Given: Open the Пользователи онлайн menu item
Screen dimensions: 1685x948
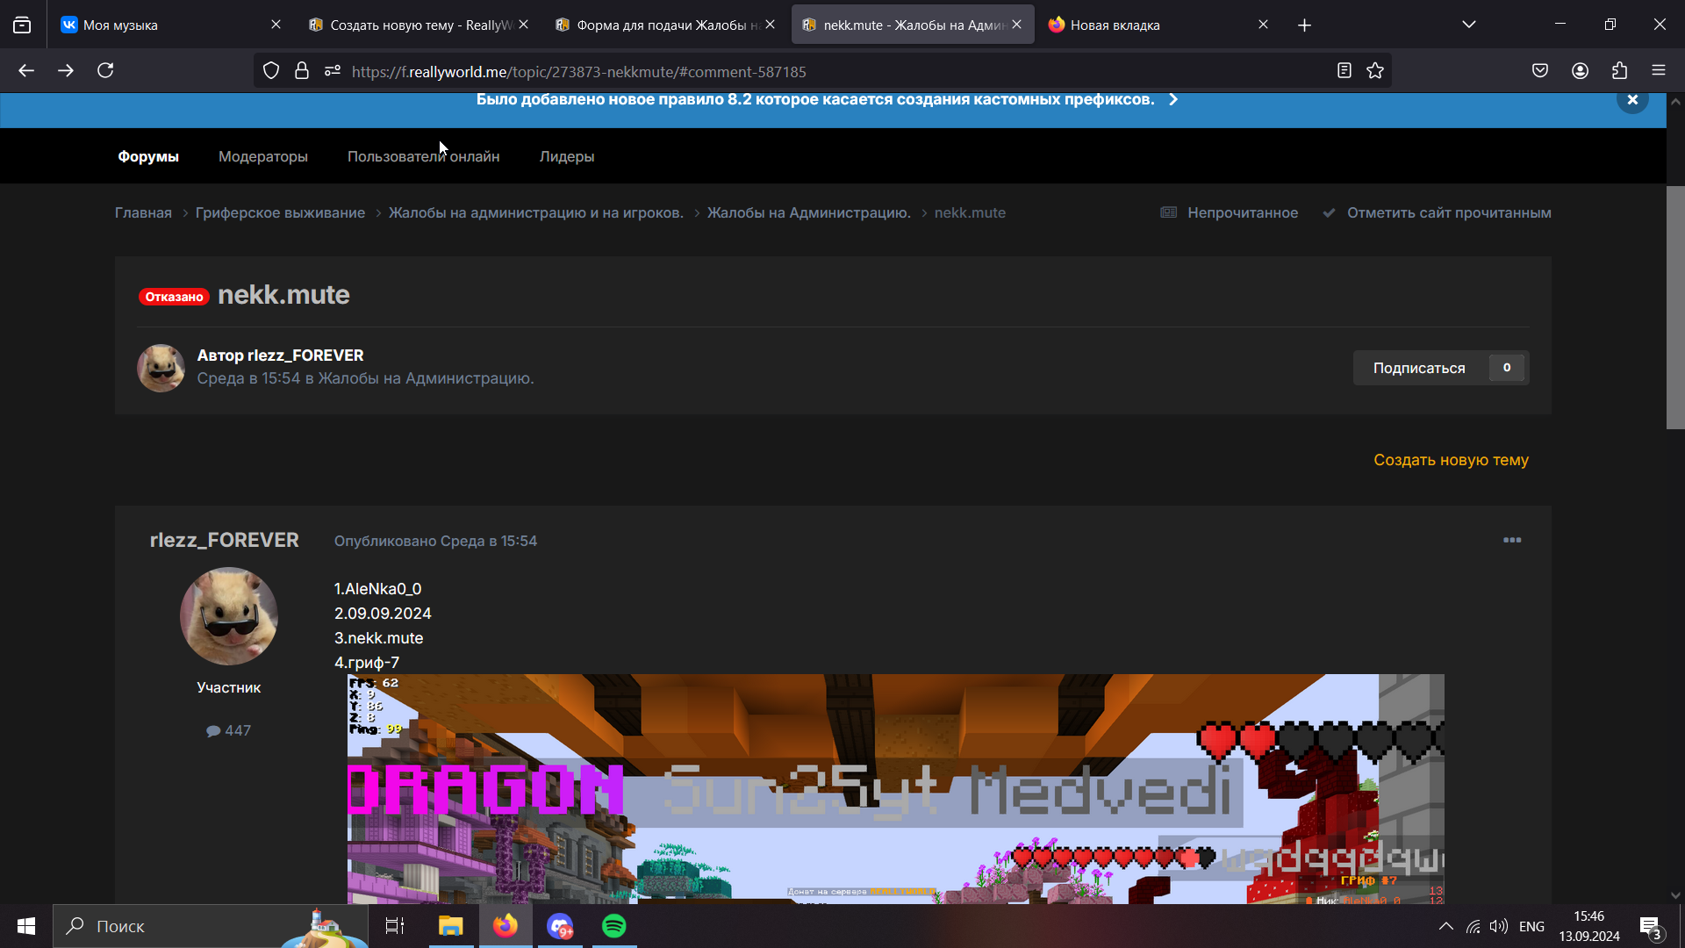Looking at the screenshot, I should [423, 156].
